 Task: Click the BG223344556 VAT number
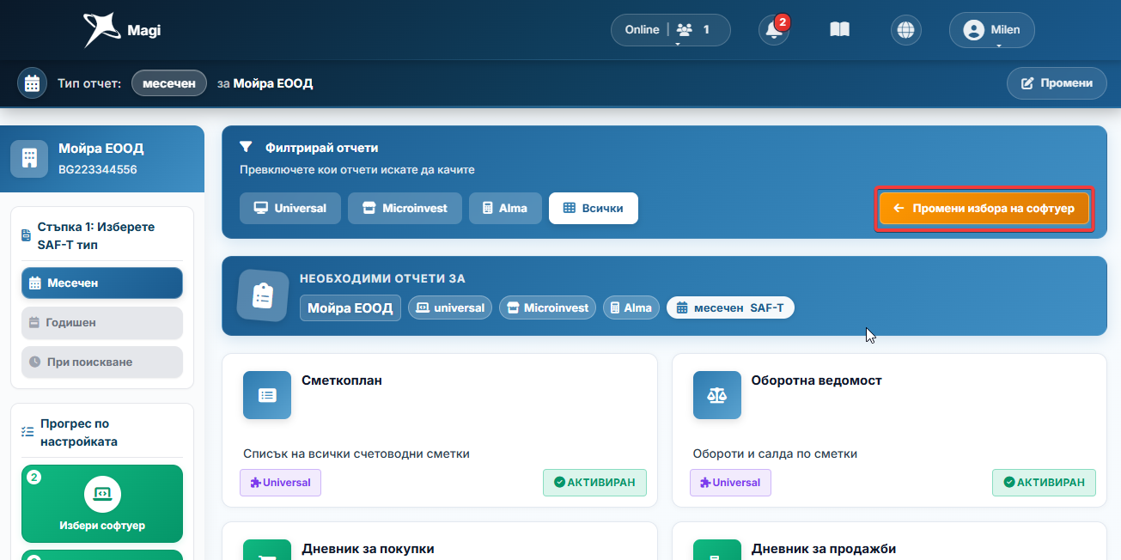point(97,169)
